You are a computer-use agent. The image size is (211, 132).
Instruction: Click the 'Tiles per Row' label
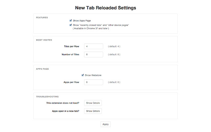[72, 46]
